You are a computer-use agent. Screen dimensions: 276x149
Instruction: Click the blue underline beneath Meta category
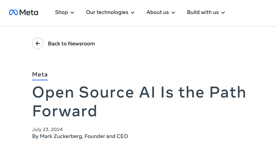coord(40,80)
